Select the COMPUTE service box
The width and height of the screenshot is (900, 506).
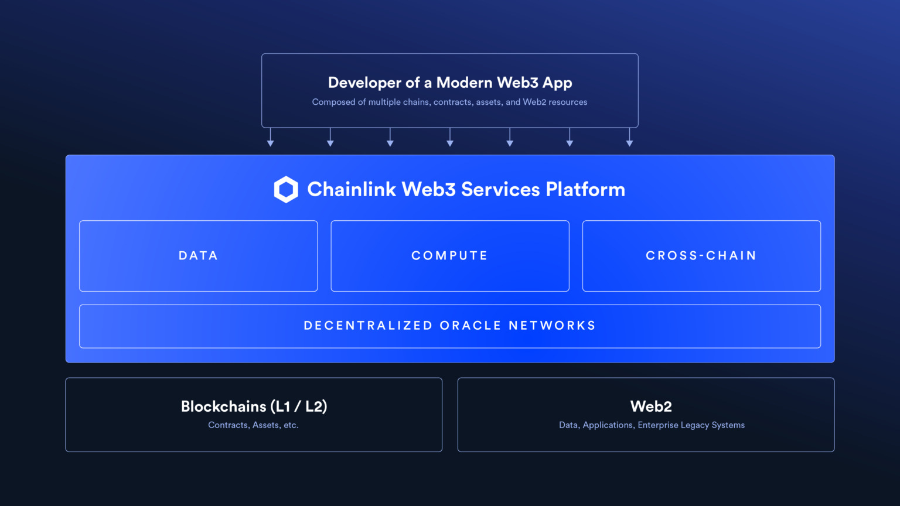[449, 256]
